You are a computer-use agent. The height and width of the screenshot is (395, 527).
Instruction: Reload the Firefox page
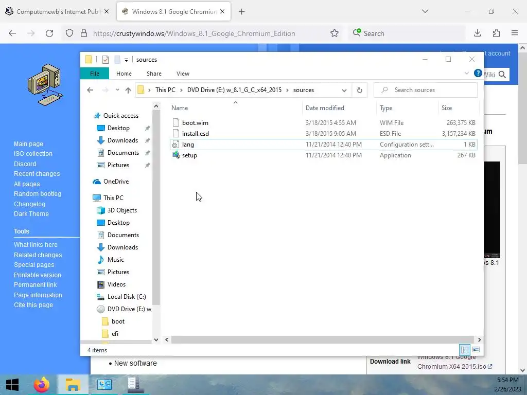click(x=49, y=33)
